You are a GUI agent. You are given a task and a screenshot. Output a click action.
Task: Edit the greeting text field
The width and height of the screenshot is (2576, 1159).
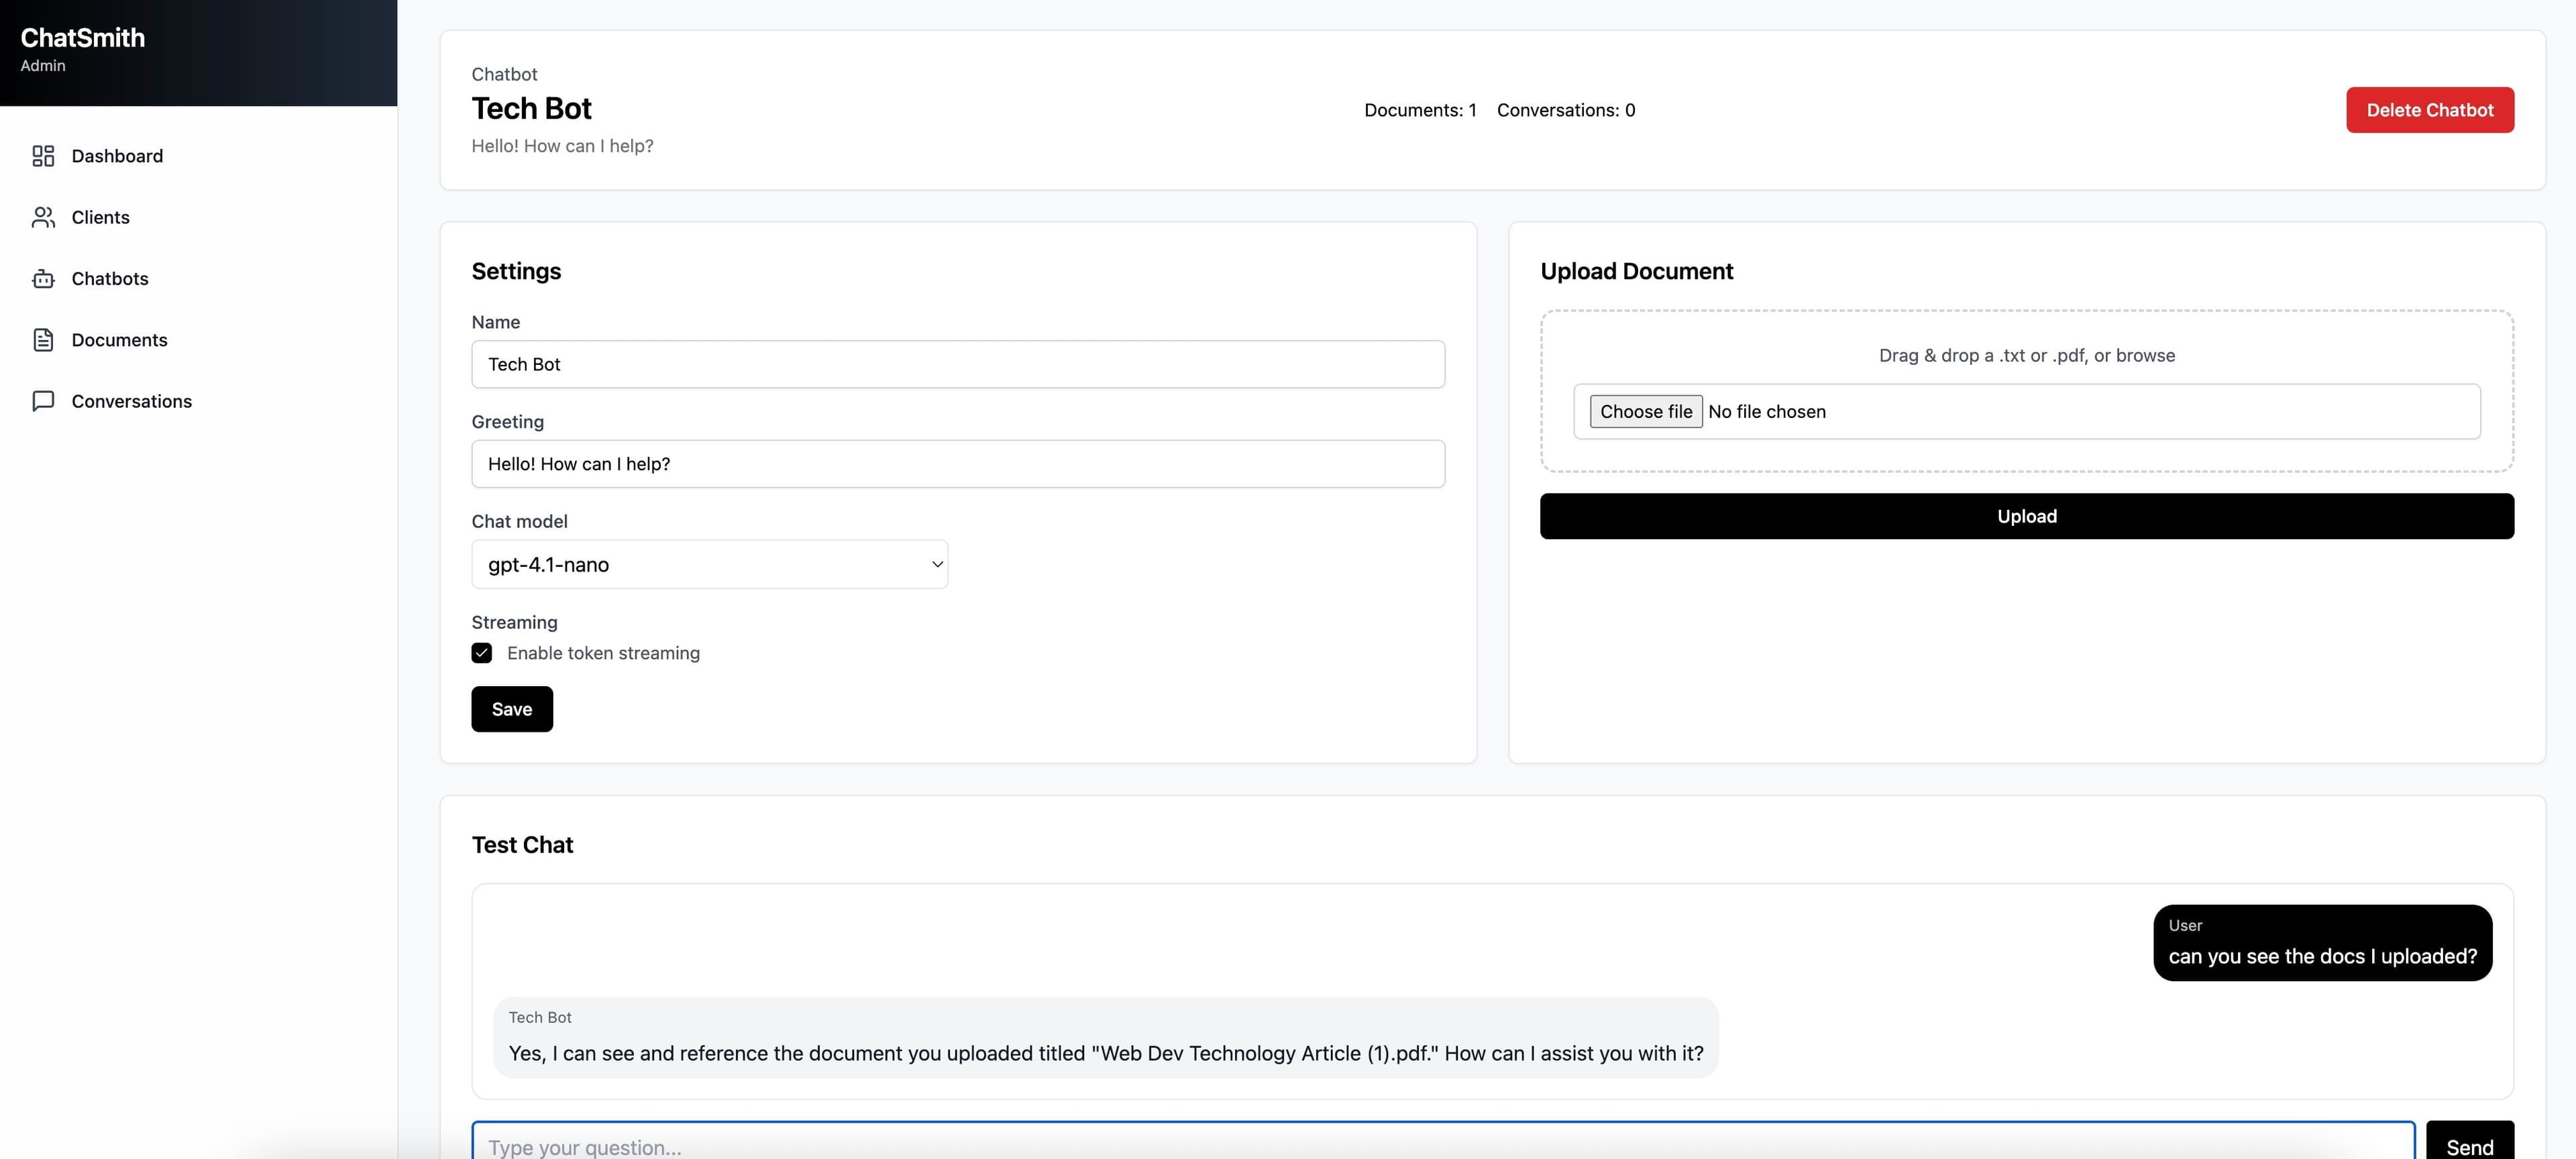(x=957, y=463)
